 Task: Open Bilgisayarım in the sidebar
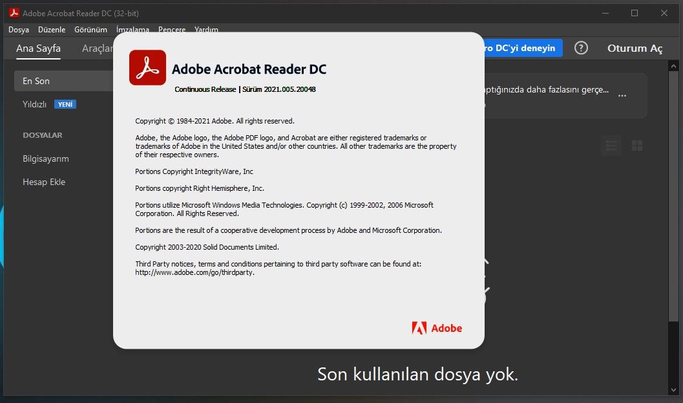click(x=46, y=158)
